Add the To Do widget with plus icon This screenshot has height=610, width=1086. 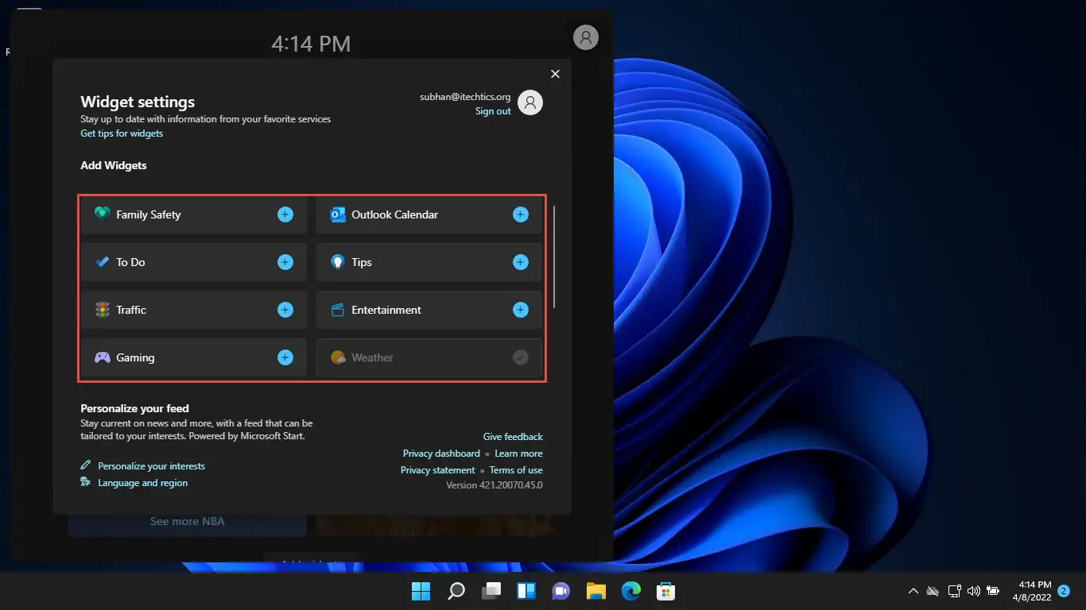click(285, 262)
